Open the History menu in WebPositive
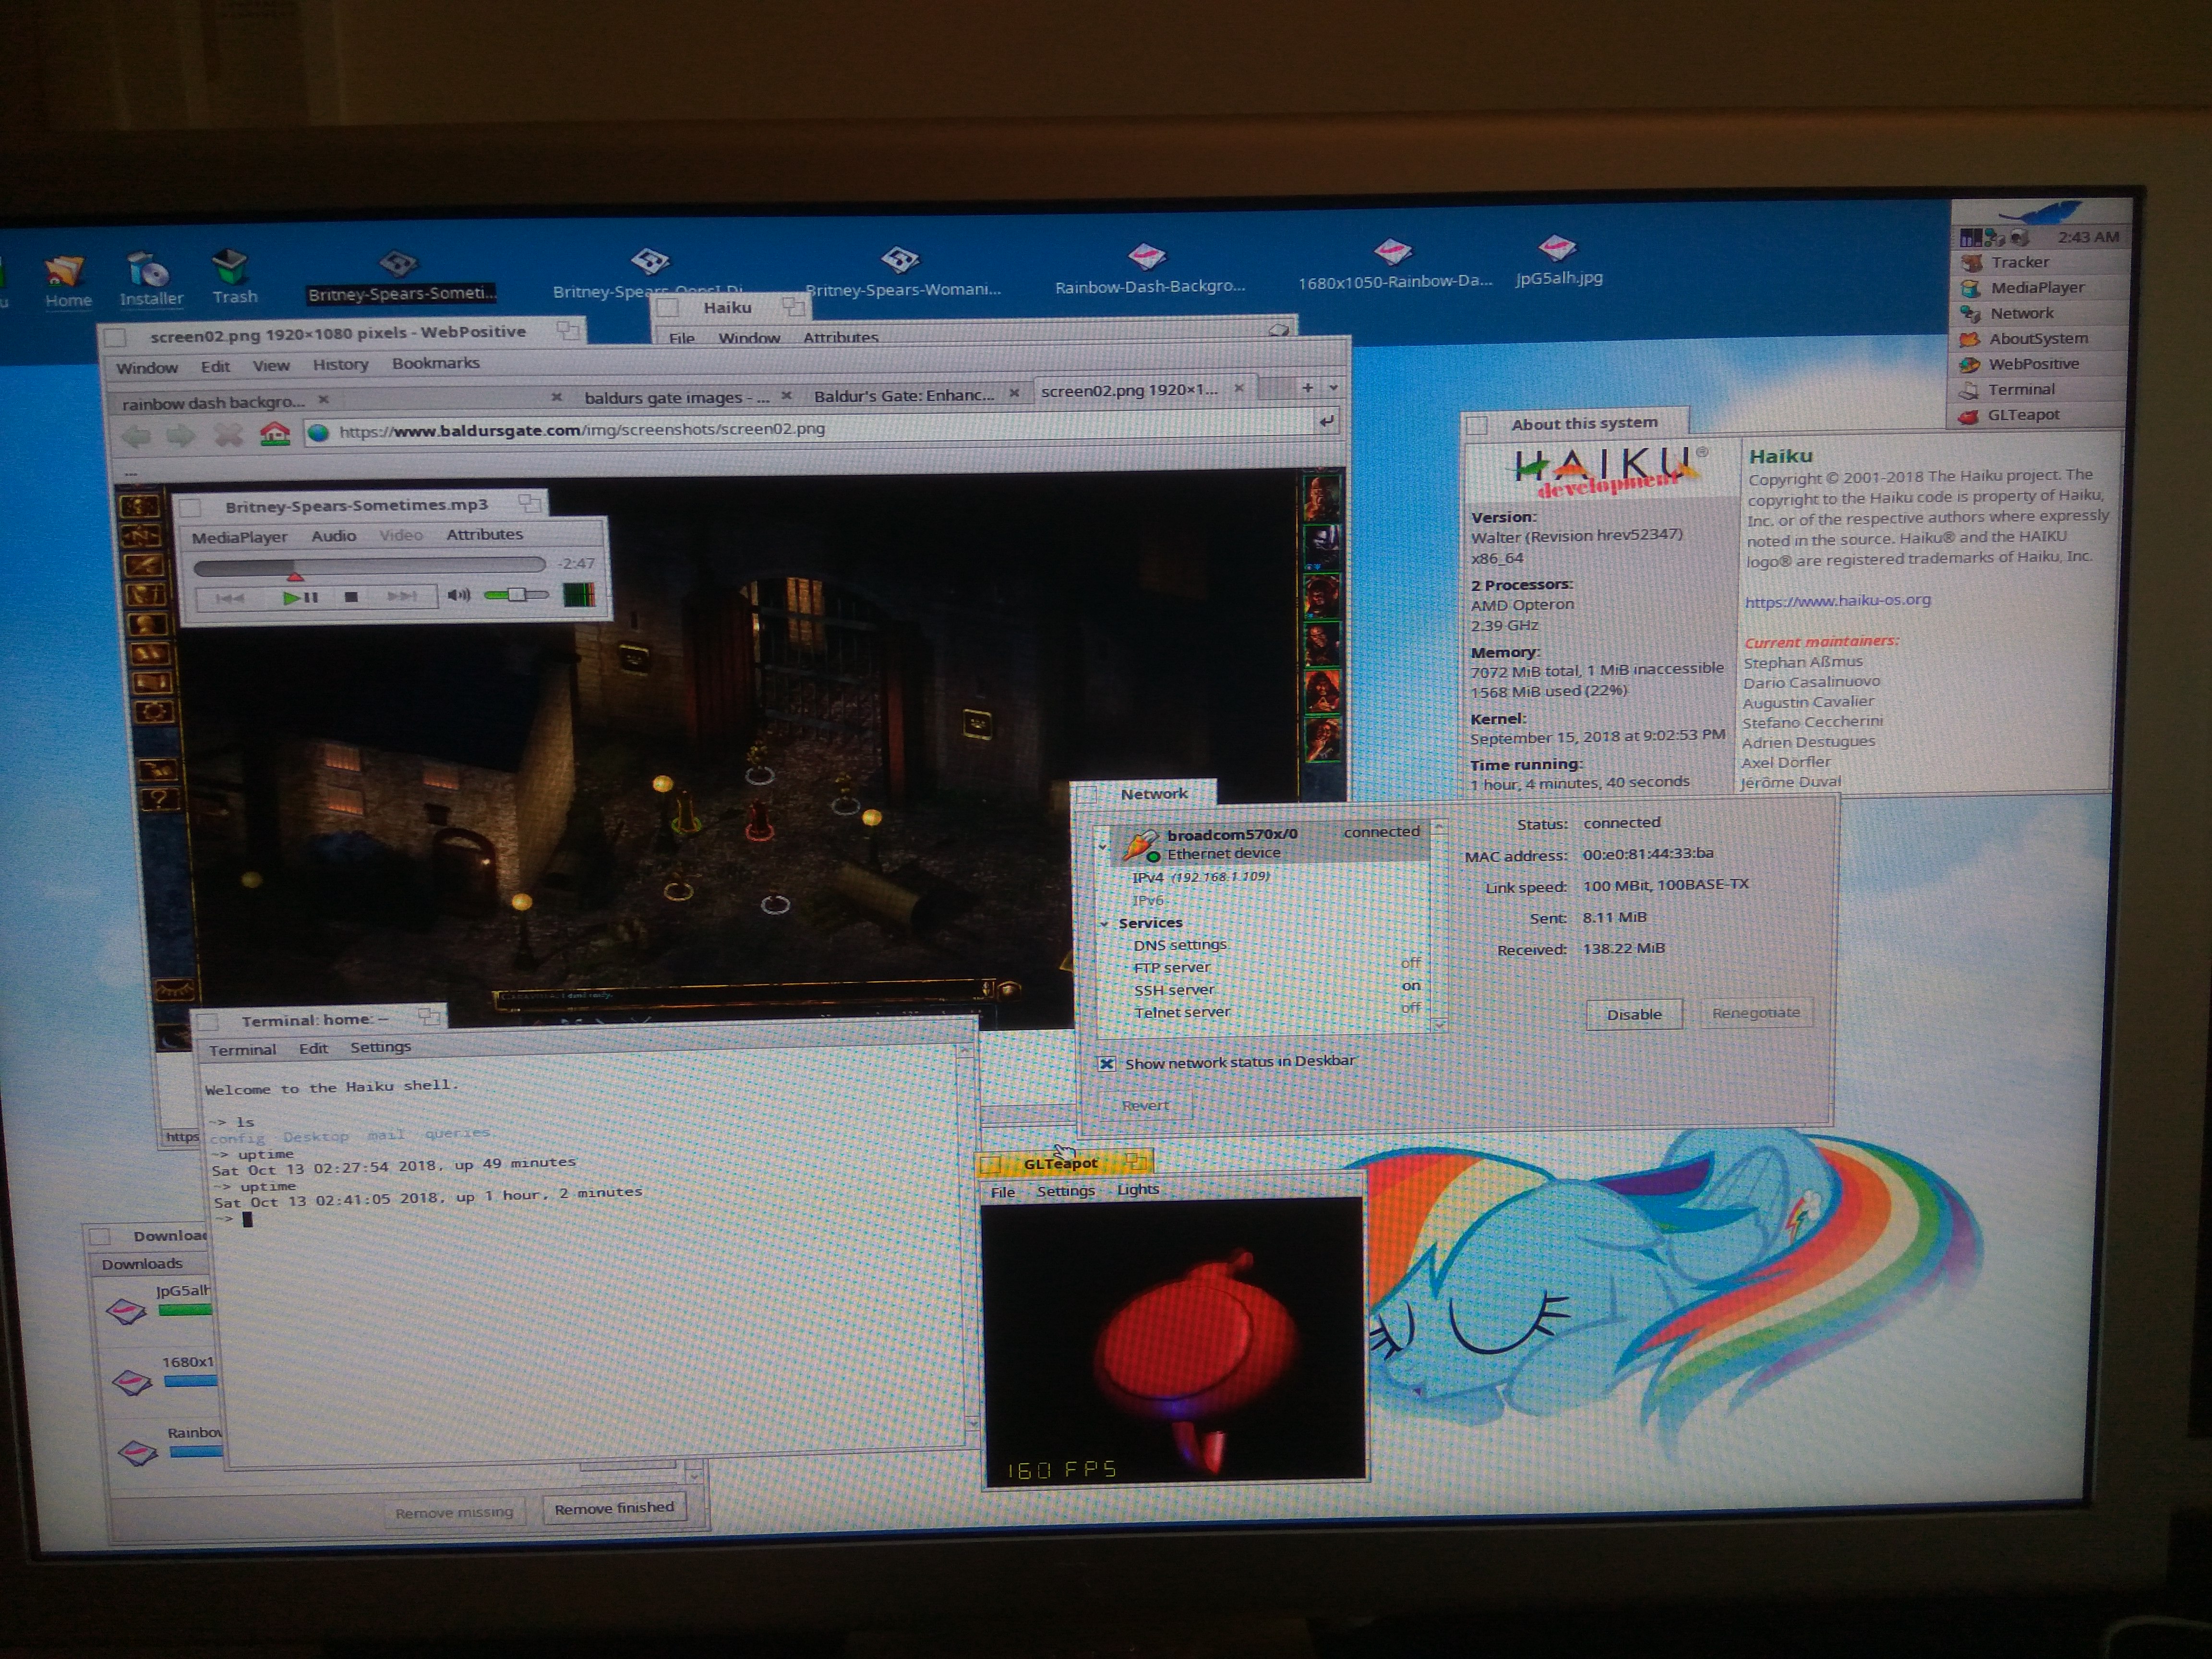The image size is (2212, 1659). click(340, 365)
